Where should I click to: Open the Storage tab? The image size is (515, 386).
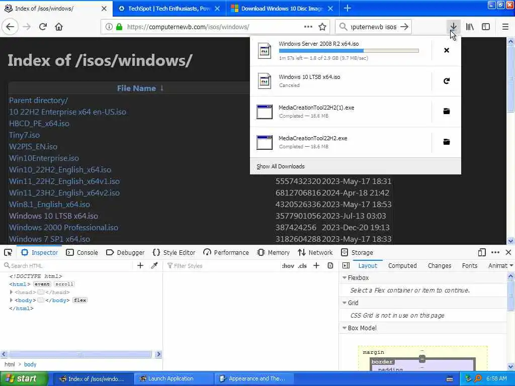[357, 252]
